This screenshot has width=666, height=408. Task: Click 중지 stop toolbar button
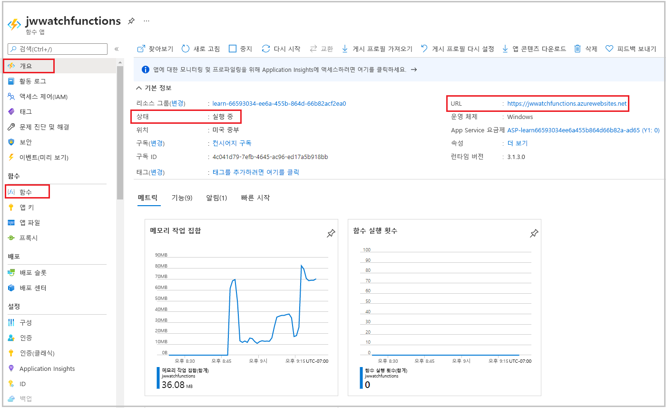(240, 49)
